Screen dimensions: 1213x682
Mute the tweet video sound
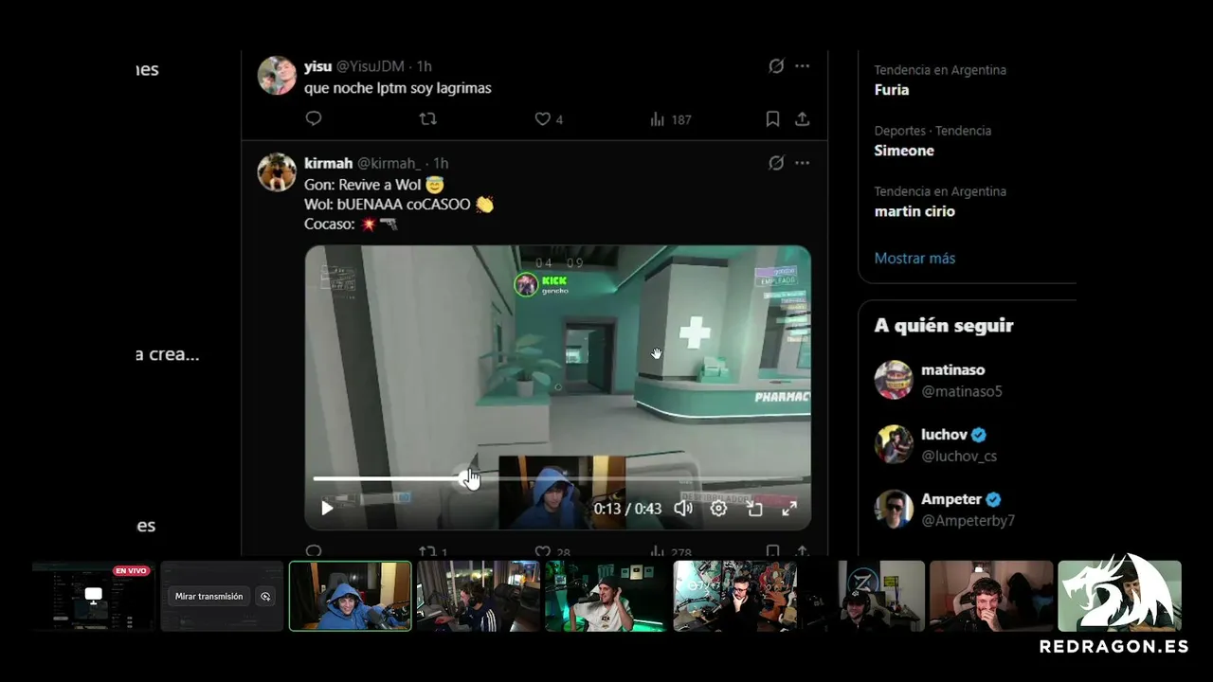point(683,509)
